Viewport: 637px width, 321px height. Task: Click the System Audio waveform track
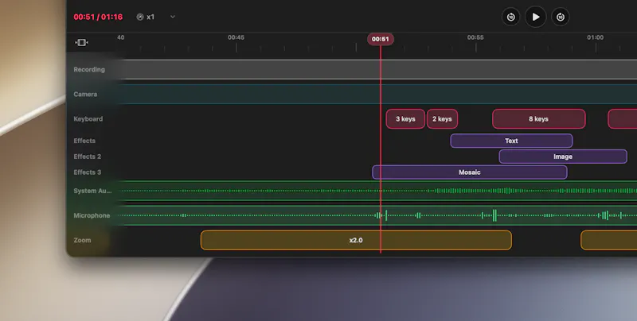377,191
